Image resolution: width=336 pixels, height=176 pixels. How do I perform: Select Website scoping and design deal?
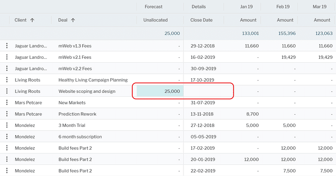[87, 91]
